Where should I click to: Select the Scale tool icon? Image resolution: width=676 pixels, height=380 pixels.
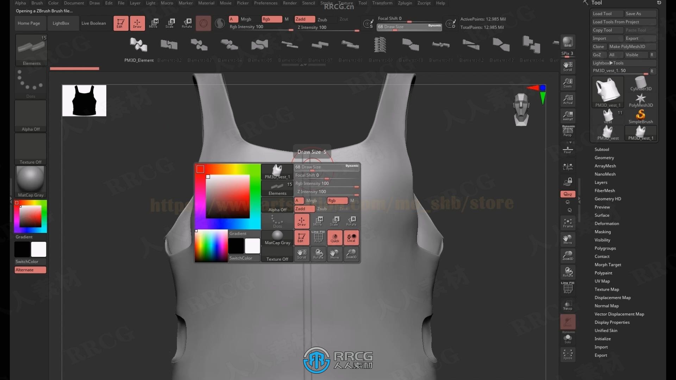169,23
